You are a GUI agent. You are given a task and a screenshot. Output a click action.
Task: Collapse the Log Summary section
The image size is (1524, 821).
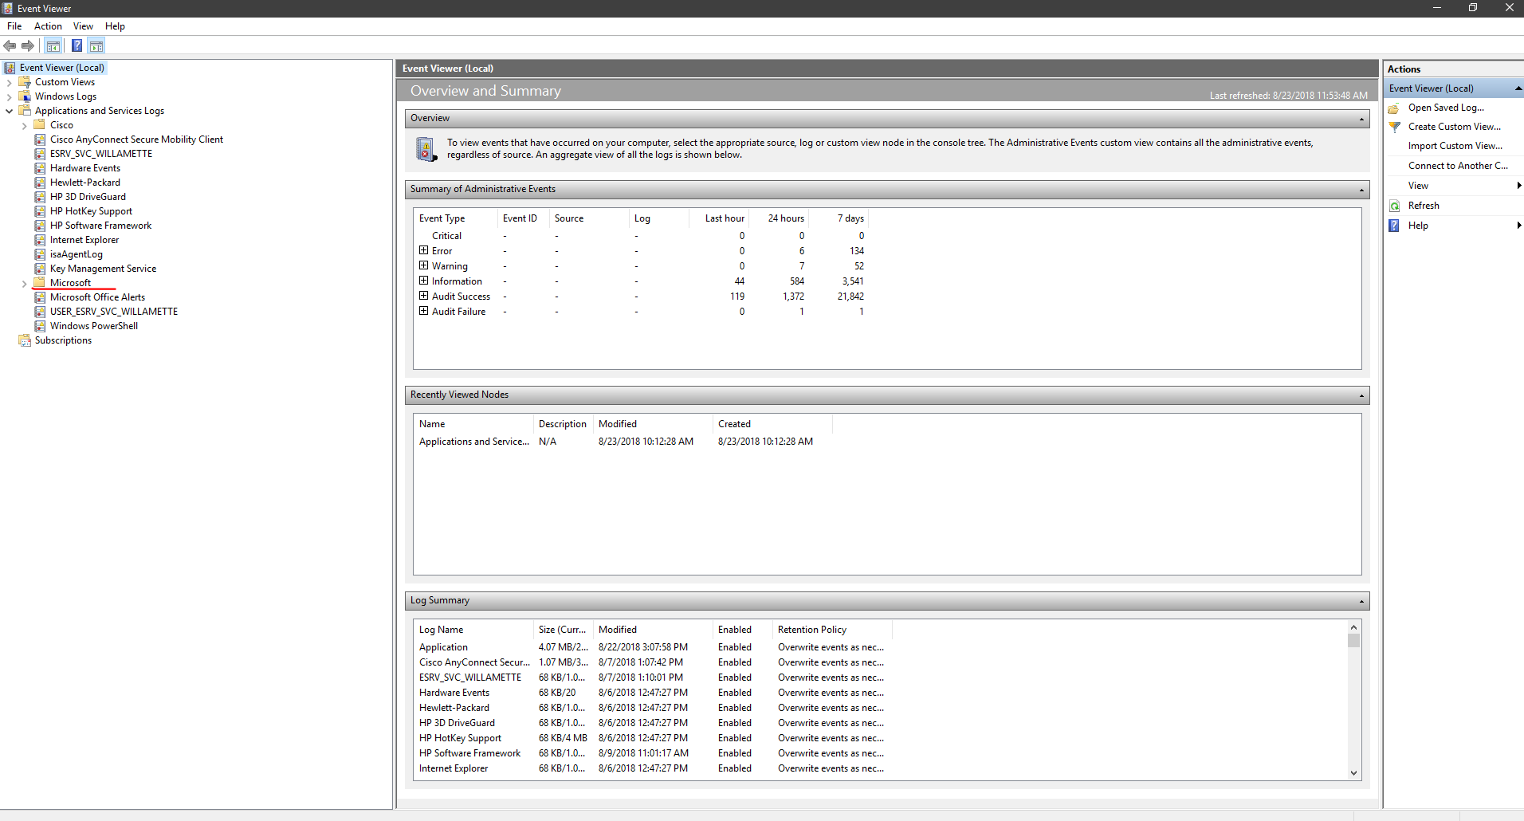[1361, 602]
